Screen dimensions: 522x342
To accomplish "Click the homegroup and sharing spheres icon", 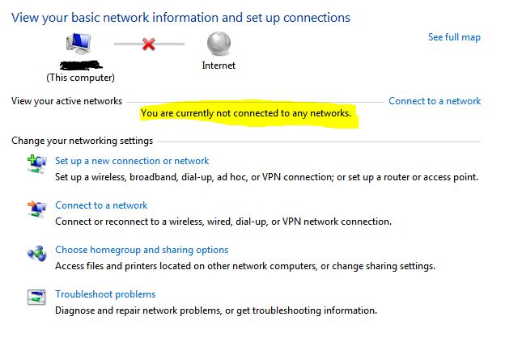I will click(36, 254).
